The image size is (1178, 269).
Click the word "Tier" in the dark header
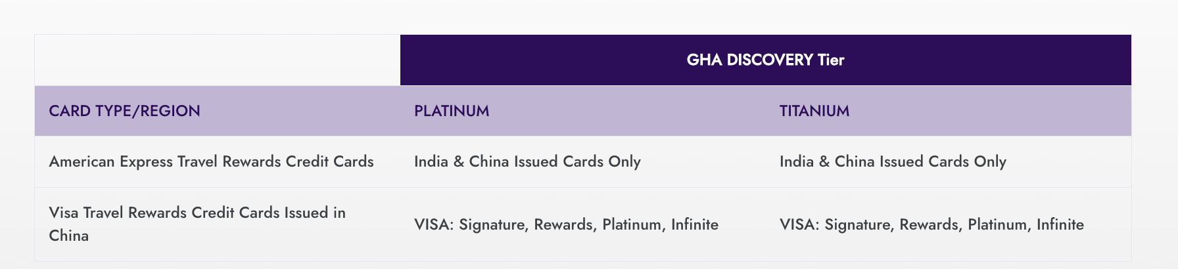(x=831, y=60)
